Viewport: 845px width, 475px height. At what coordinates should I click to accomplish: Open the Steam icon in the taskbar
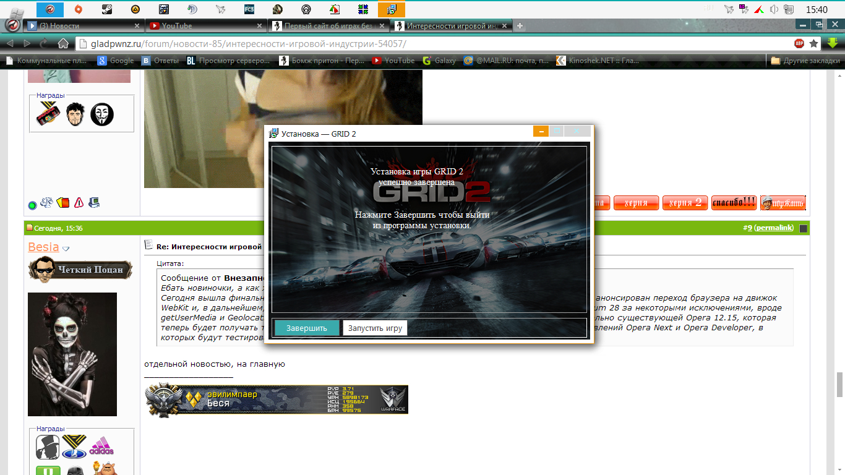click(x=106, y=9)
